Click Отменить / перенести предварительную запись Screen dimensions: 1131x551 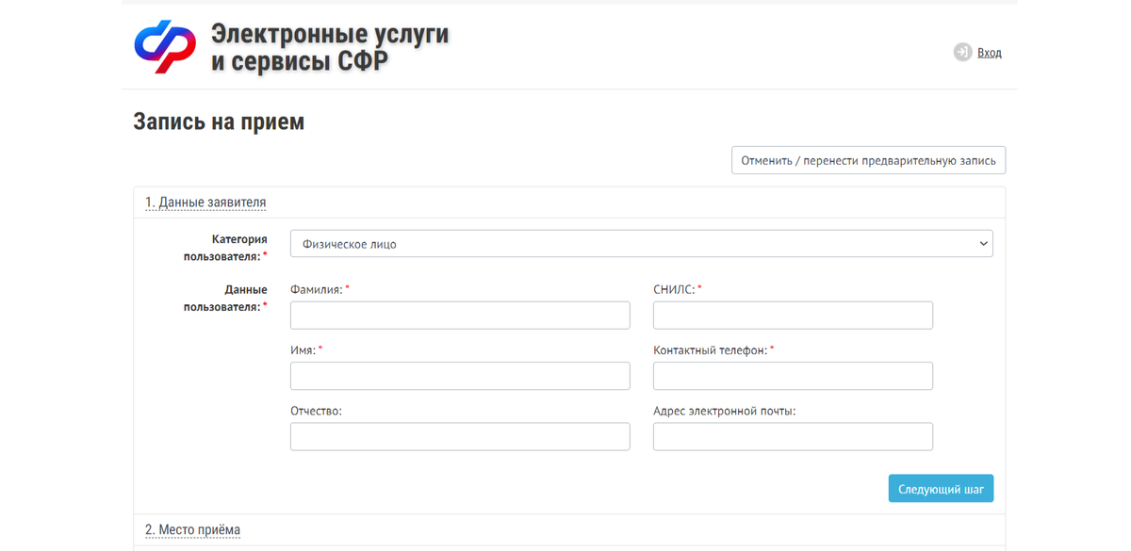pos(867,160)
